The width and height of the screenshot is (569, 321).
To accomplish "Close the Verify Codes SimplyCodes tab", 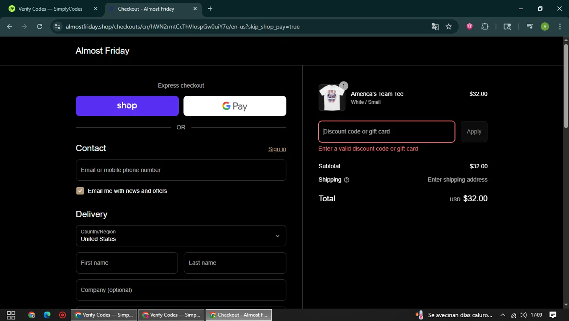I will [x=96, y=9].
